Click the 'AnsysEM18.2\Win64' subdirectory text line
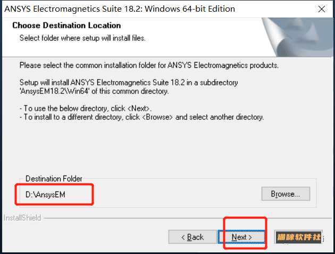The height and width of the screenshot is (254, 335). (x=94, y=91)
